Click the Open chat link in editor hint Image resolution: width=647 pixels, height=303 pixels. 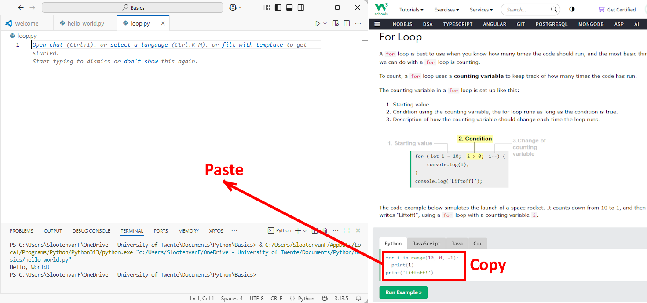tap(48, 44)
